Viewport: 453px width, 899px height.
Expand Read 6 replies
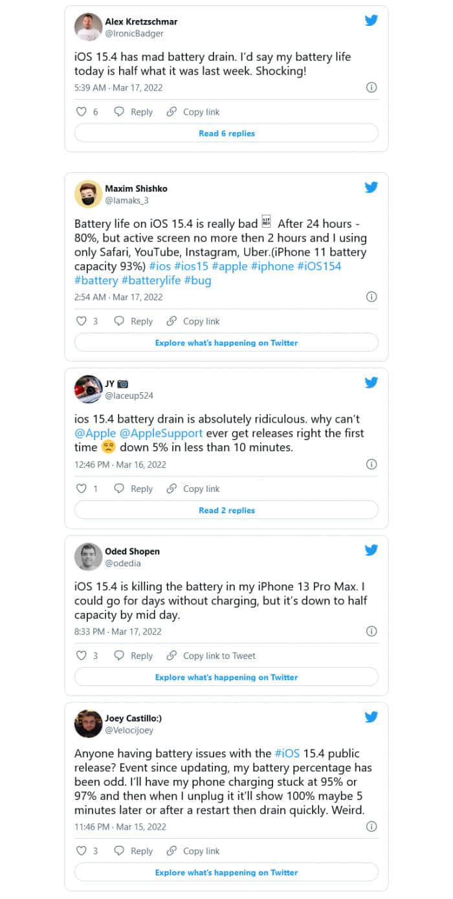pyautogui.click(x=226, y=133)
